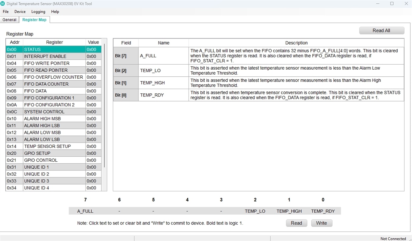
Task: Click the Bit [7] field cell
Action: click(x=126, y=56)
